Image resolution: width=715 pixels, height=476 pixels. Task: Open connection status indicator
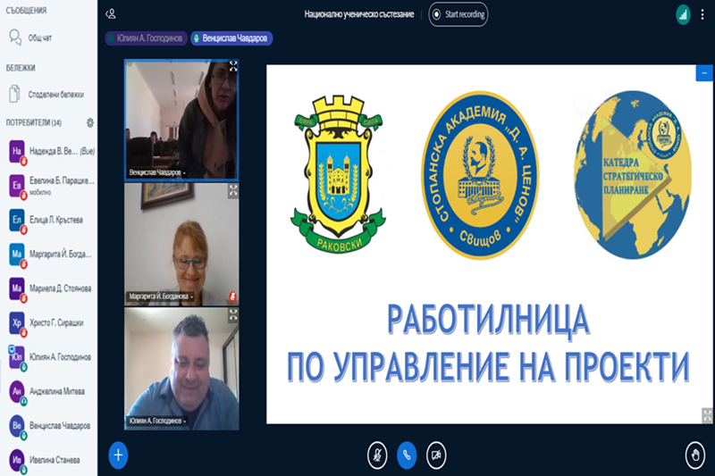point(683,14)
